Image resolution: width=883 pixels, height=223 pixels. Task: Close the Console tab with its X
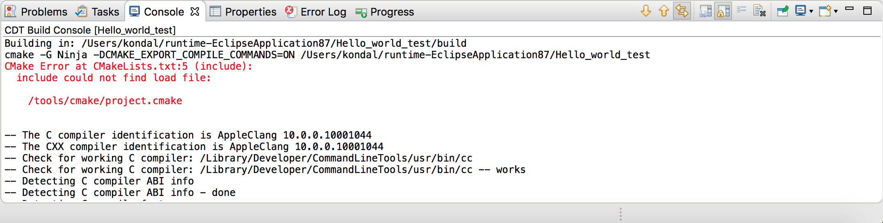pyautogui.click(x=195, y=11)
